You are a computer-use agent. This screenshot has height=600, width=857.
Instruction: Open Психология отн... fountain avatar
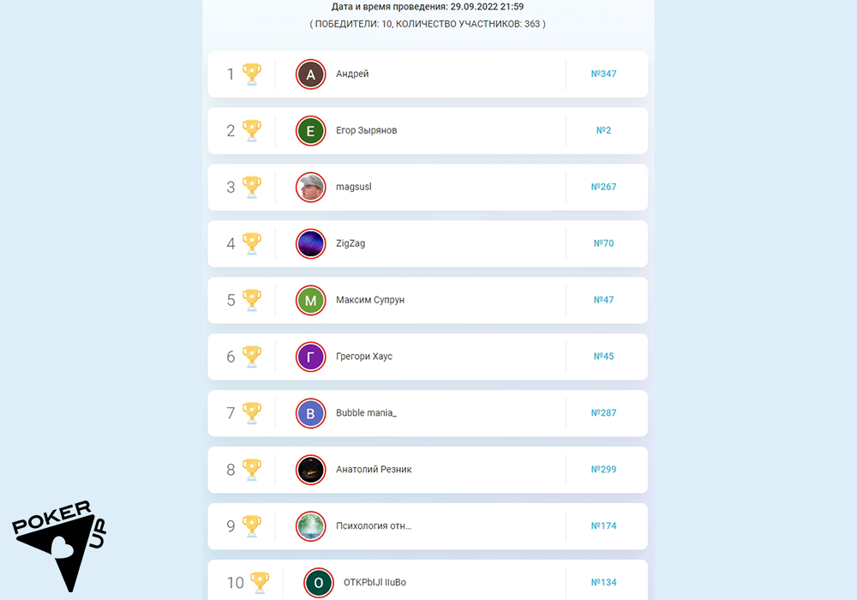tap(310, 526)
